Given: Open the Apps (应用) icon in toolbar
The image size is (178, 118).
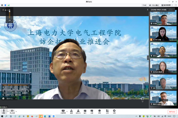Looking at the screenshot, I should (107, 111).
